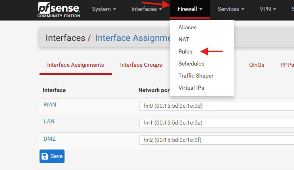Open DMZ network port dropdown hn2
The height and width of the screenshot is (170, 294).
point(217,140)
